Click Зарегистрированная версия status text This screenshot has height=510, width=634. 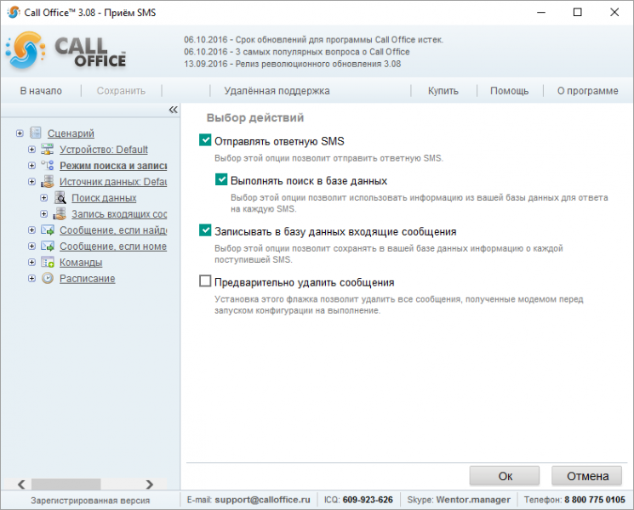click(90, 501)
